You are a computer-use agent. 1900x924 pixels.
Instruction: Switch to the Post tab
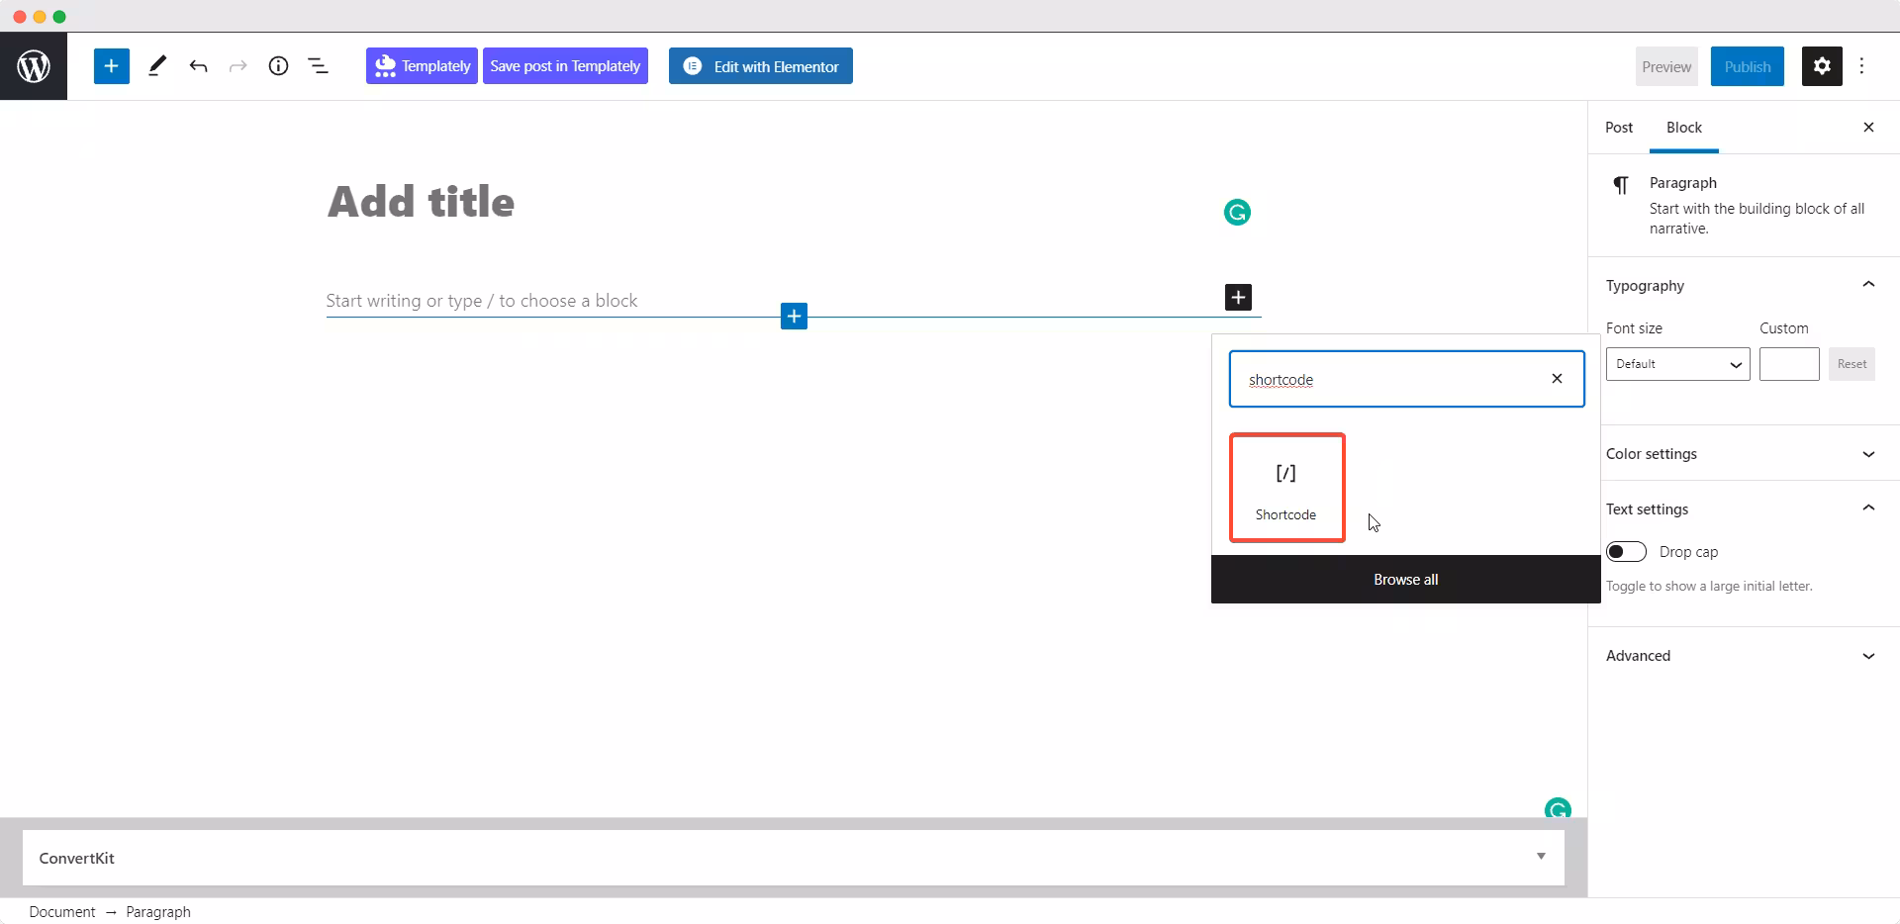click(x=1619, y=128)
